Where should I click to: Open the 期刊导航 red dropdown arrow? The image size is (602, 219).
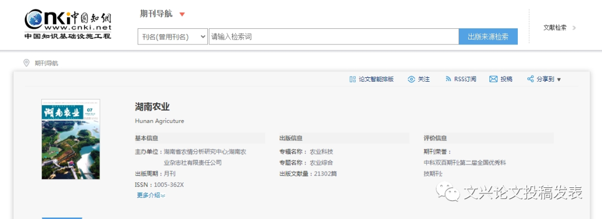(x=182, y=14)
